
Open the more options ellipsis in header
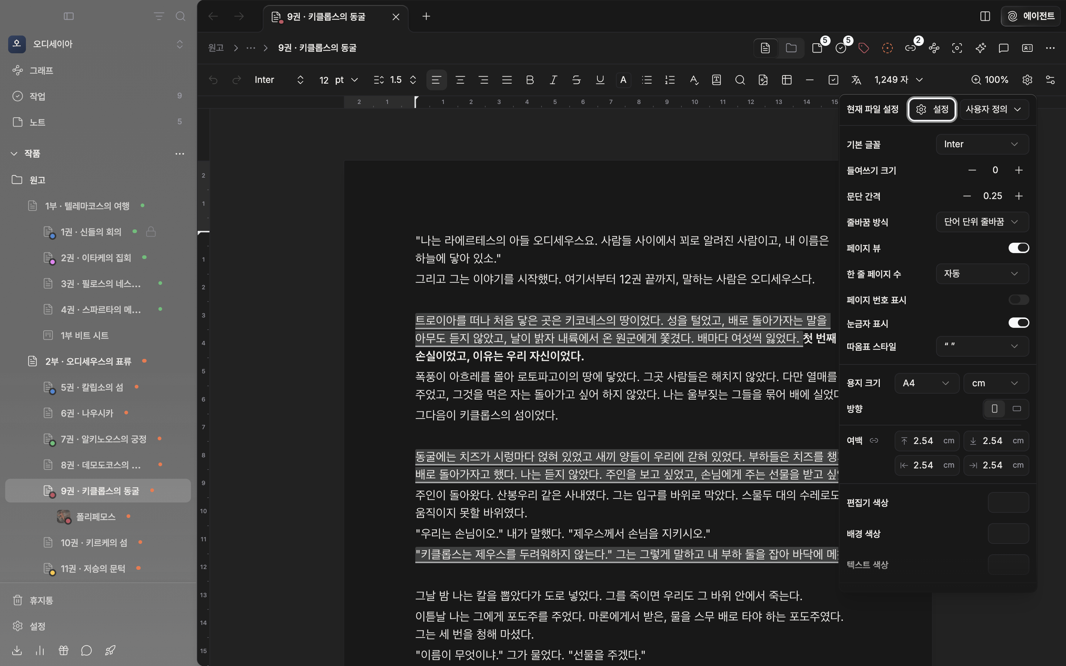1050,48
